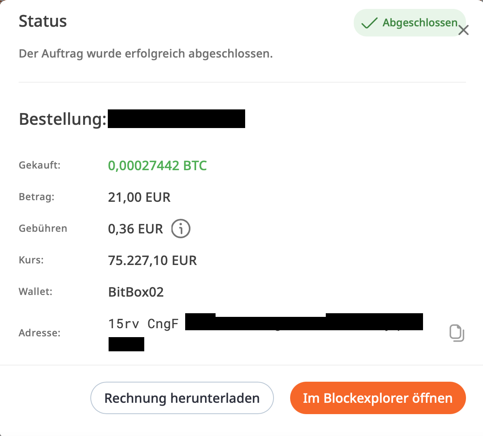Click the success message about completed order
483x436 pixels.
[145, 53]
